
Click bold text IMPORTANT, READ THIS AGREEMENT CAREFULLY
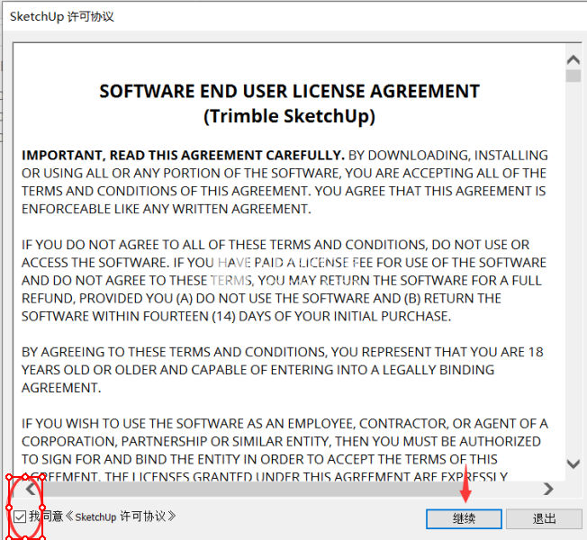tap(183, 156)
